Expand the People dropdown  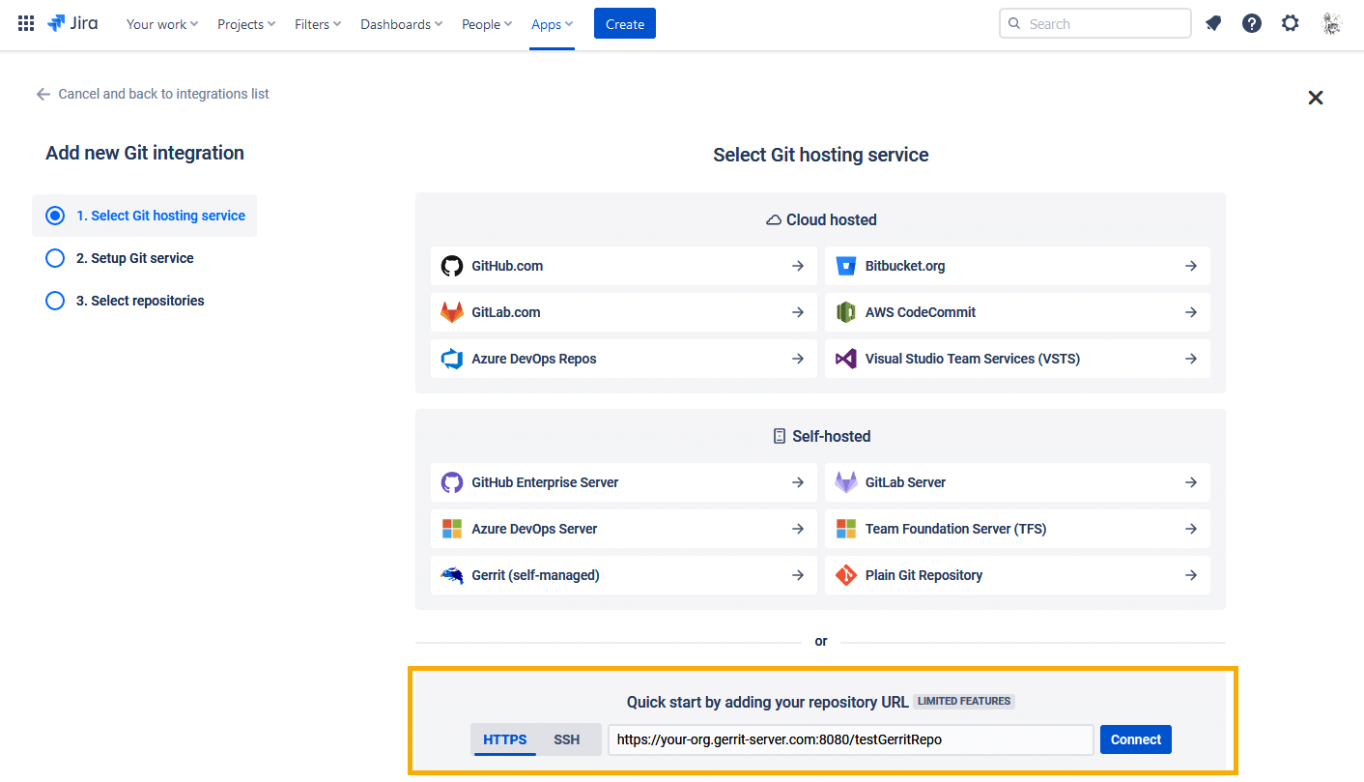click(x=488, y=24)
